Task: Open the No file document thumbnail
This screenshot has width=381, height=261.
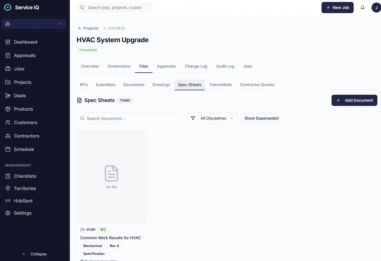Action: (111, 177)
